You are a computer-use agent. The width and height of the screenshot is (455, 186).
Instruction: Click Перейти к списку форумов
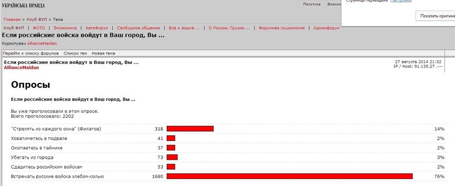click(31, 53)
